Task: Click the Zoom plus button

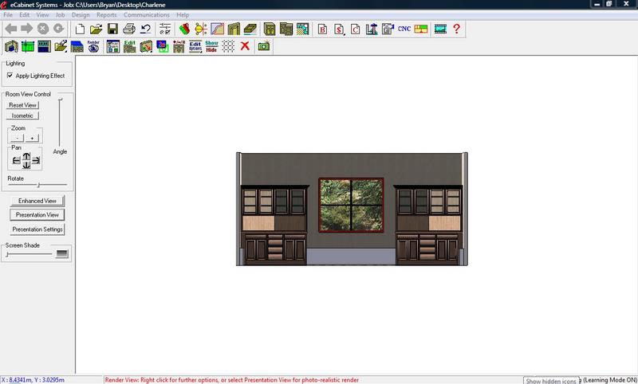Action: pos(32,138)
